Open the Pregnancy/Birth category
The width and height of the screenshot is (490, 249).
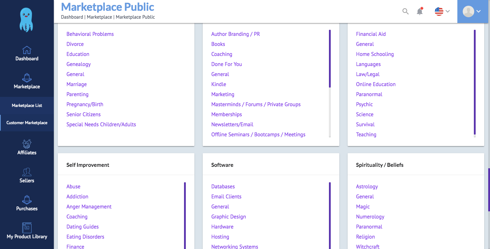coord(85,104)
